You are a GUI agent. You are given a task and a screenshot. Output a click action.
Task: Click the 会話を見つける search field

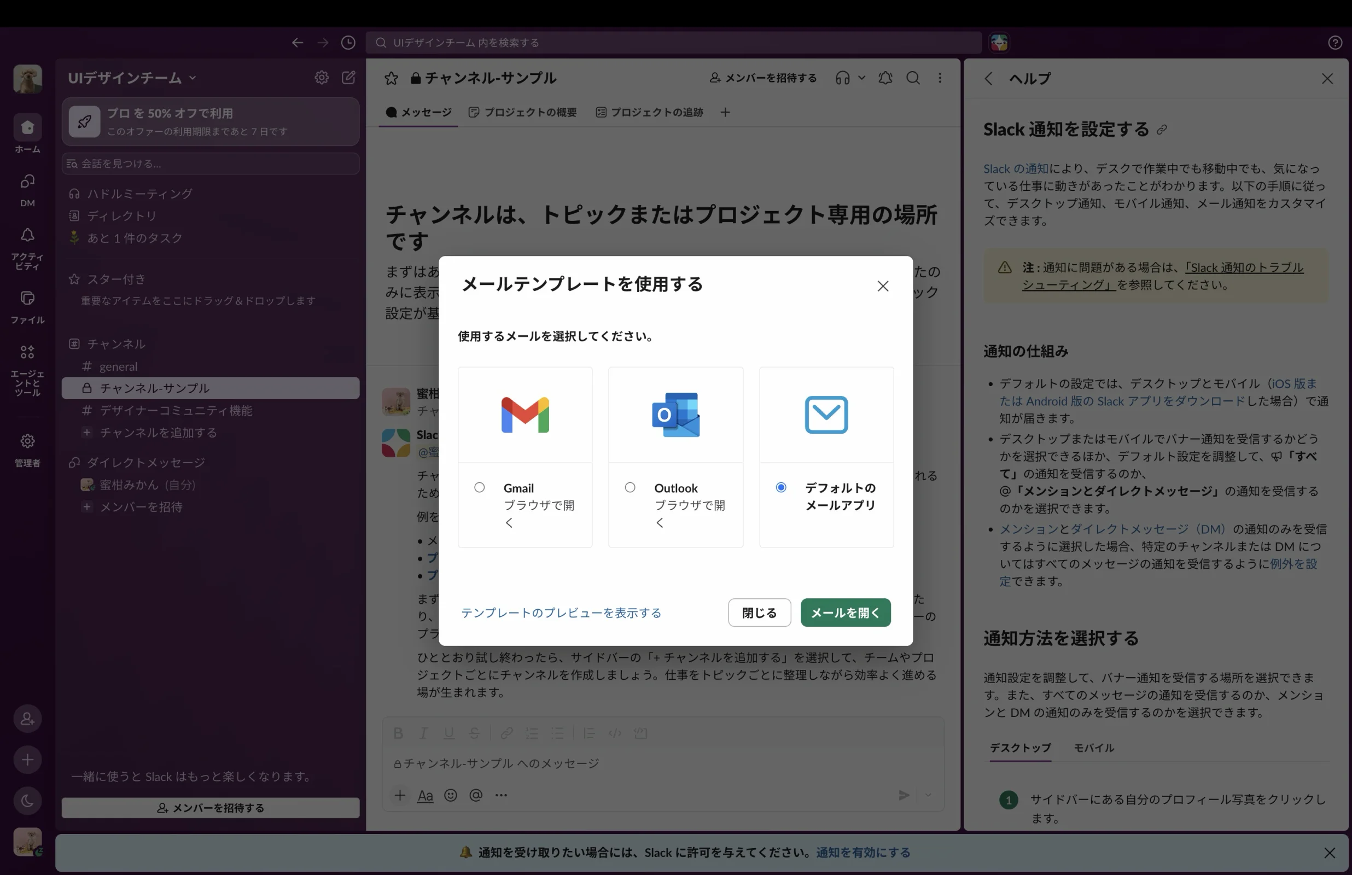[x=210, y=164]
